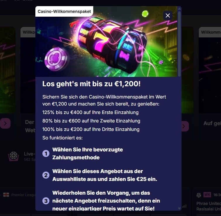Click the England flag icon
The width and height of the screenshot is (221, 216).
click(x=6, y=195)
